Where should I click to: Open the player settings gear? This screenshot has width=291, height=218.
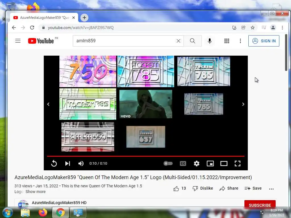(197, 163)
